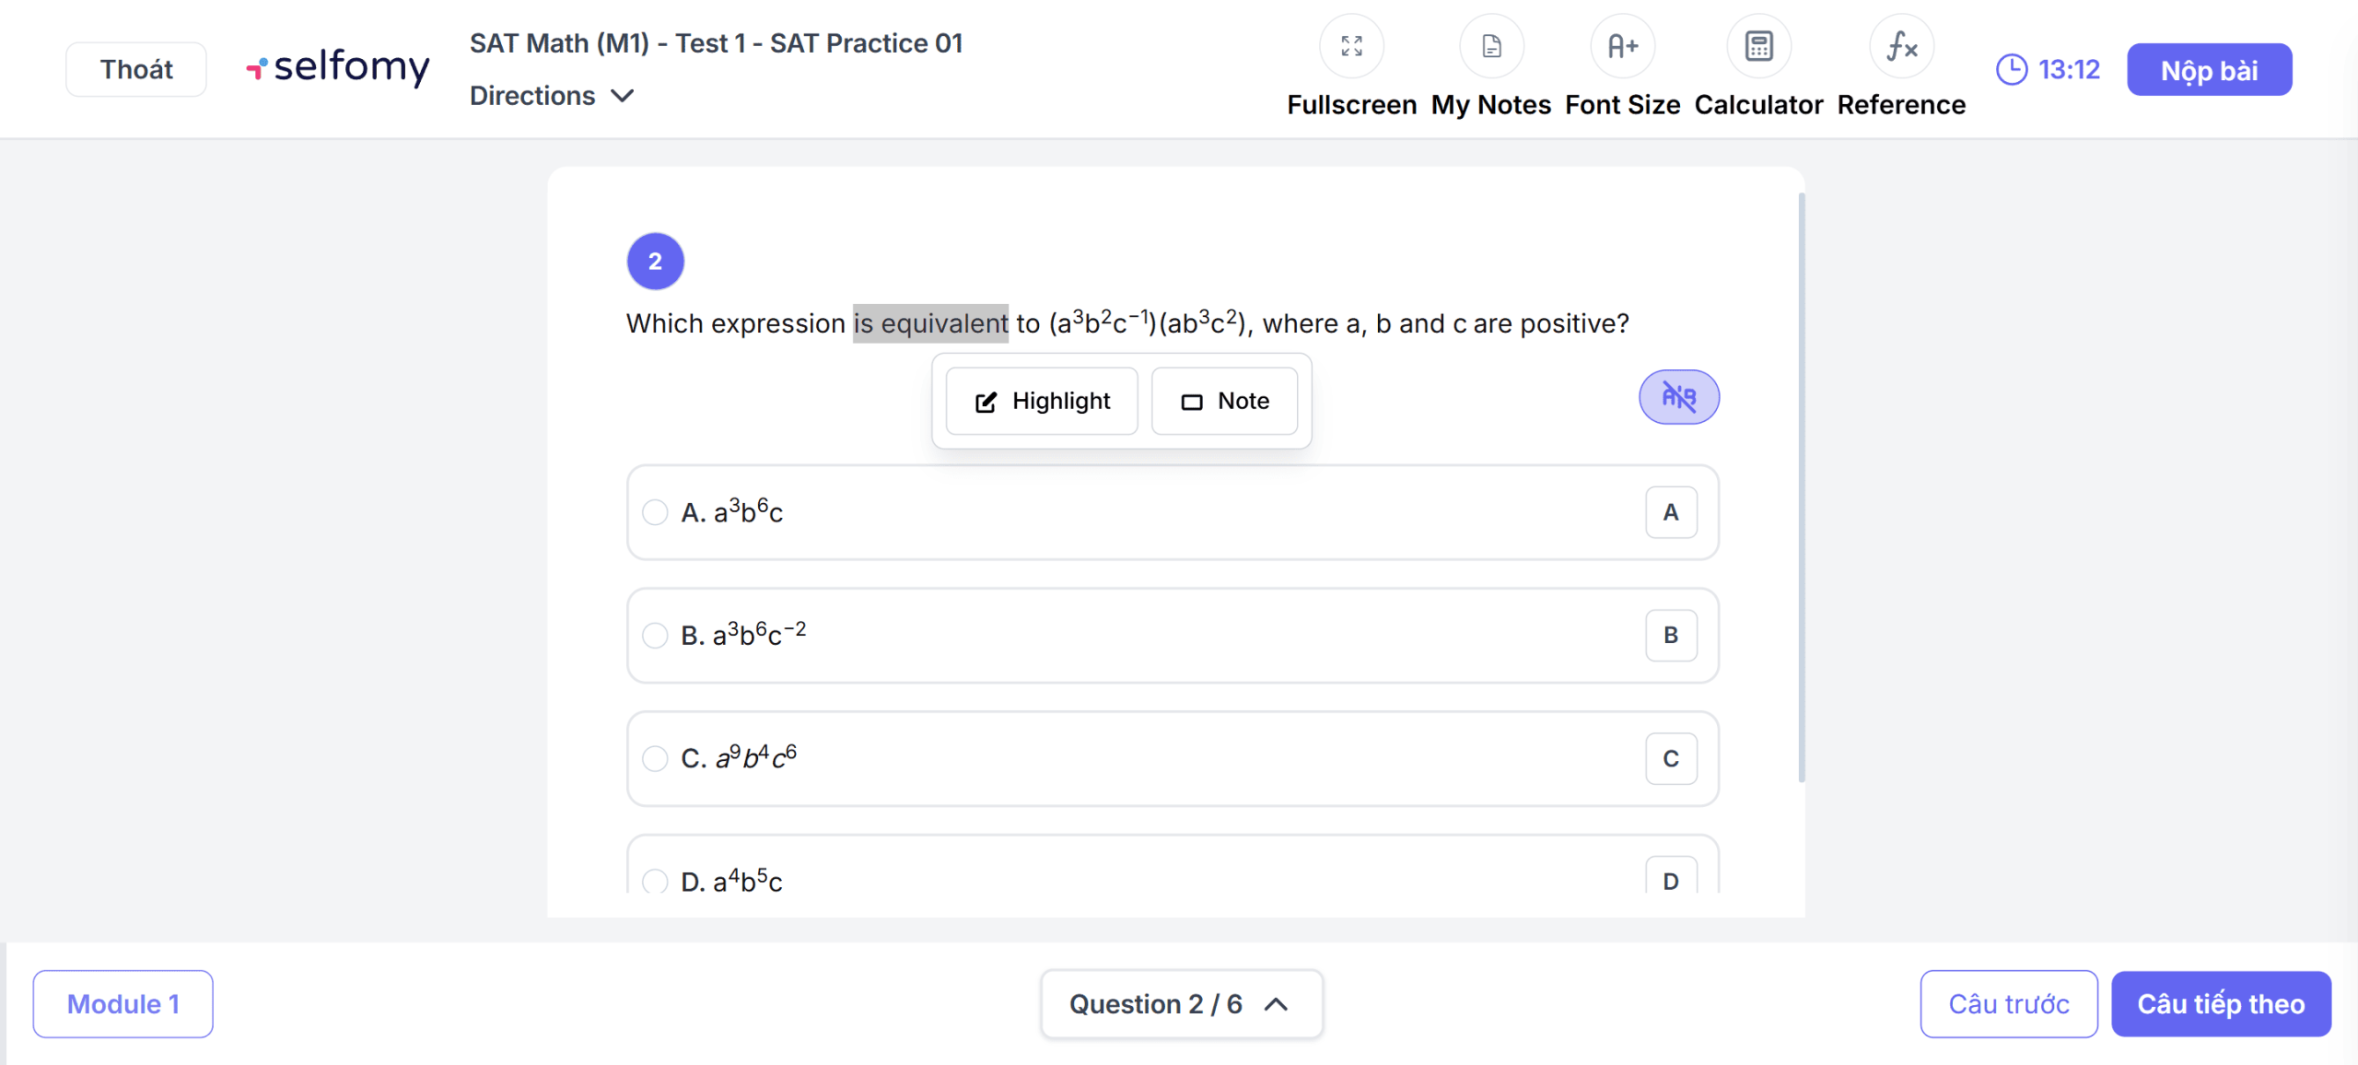Choose Highlight in the selection popup
This screenshot has height=1065, width=2358.
coord(1042,401)
